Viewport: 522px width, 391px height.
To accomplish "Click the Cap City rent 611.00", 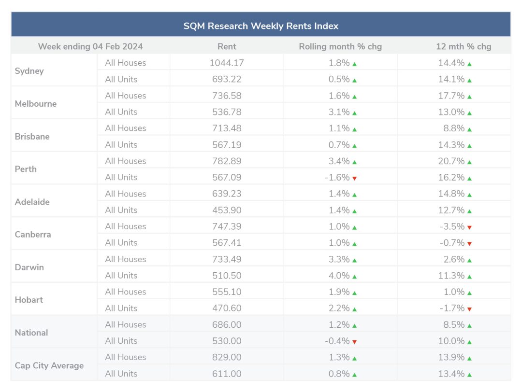I will pyautogui.click(x=227, y=374).
